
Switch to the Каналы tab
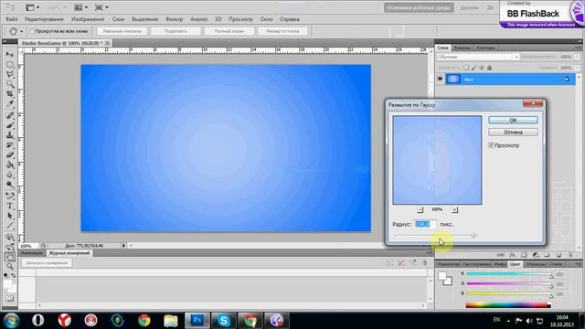coord(463,48)
